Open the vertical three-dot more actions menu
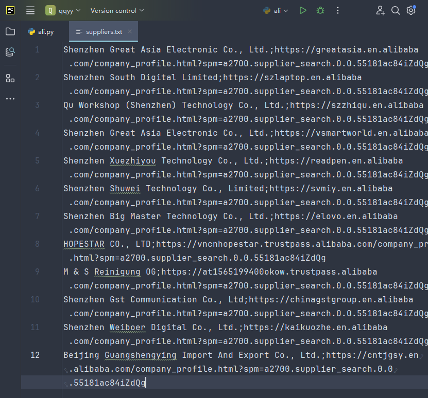Viewport: 428px width, 398px height. pyautogui.click(x=338, y=10)
